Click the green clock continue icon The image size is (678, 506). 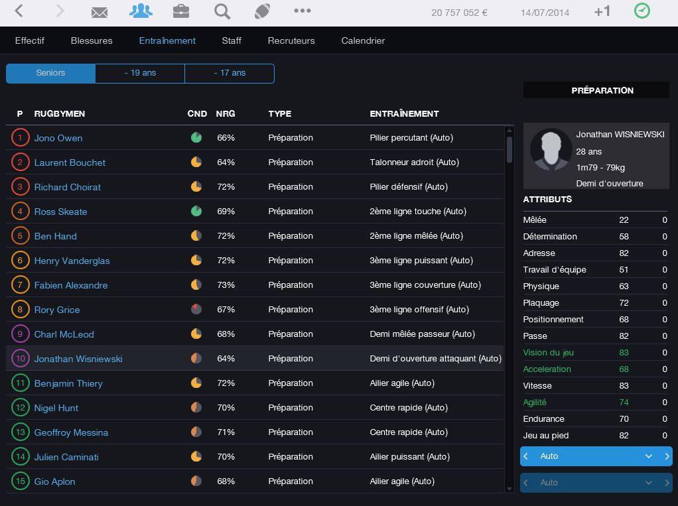click(642, 11)
